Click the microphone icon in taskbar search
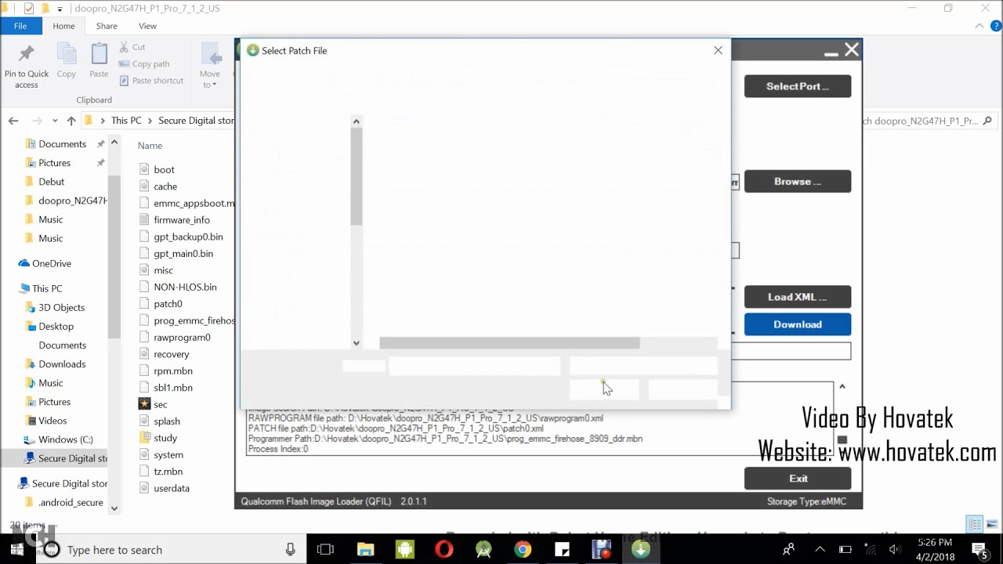This screenshot has height=564, width=1003. tap(290, 550)
